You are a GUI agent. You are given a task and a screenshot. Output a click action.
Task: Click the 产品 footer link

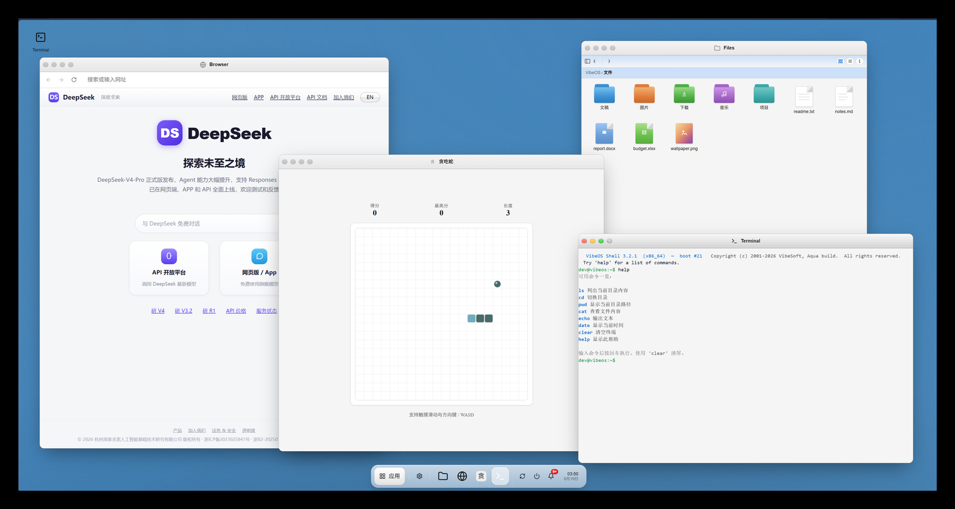pyautogui.click(x=177, y=431)
